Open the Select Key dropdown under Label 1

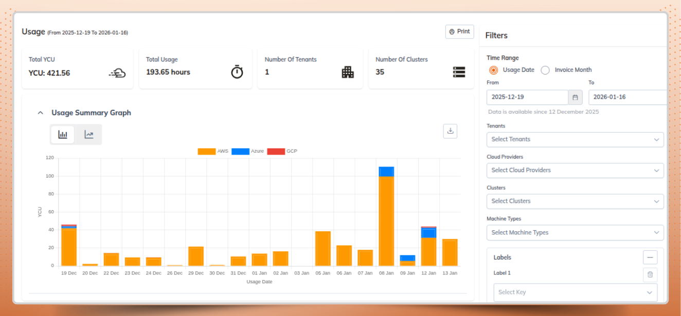pyautogui.click(x=575, y=292)
